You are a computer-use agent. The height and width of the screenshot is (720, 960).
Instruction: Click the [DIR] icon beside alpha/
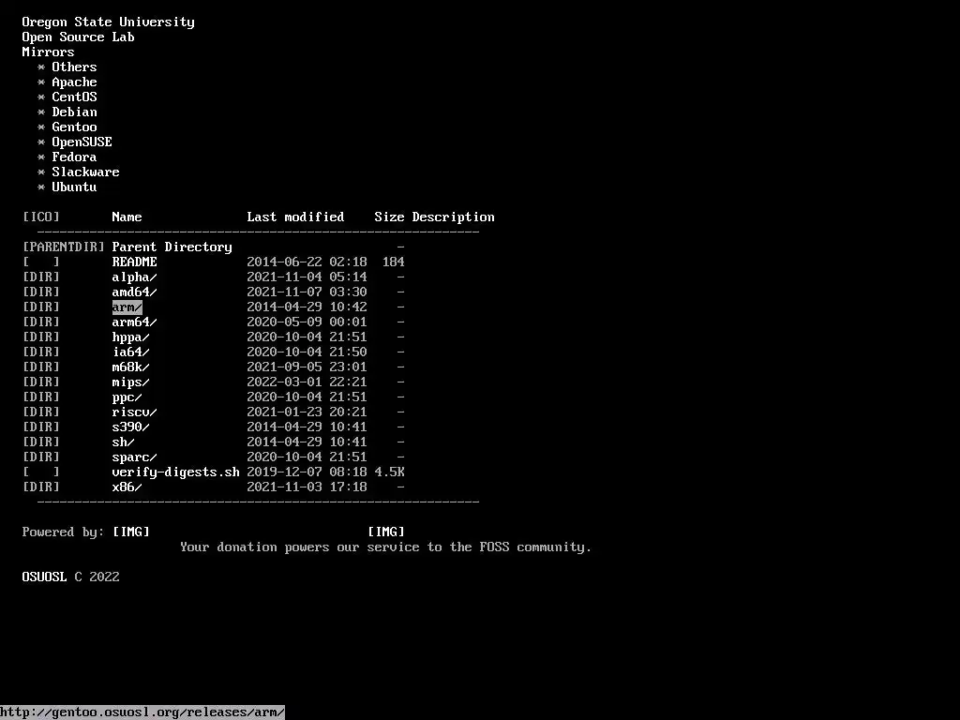click(x=41, y=277)
